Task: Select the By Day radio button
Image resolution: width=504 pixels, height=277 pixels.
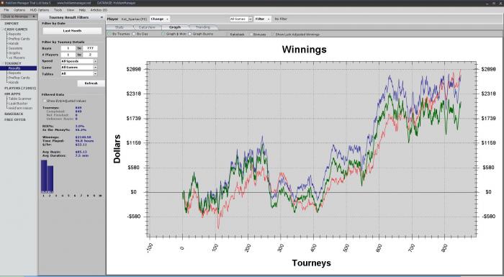Action: [134, 34]
